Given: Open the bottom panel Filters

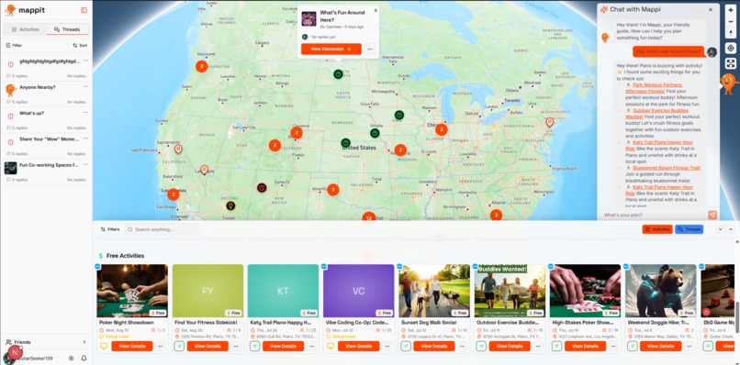Looking at the screenshot, I should pyautogui.click(x=110, y=229).
